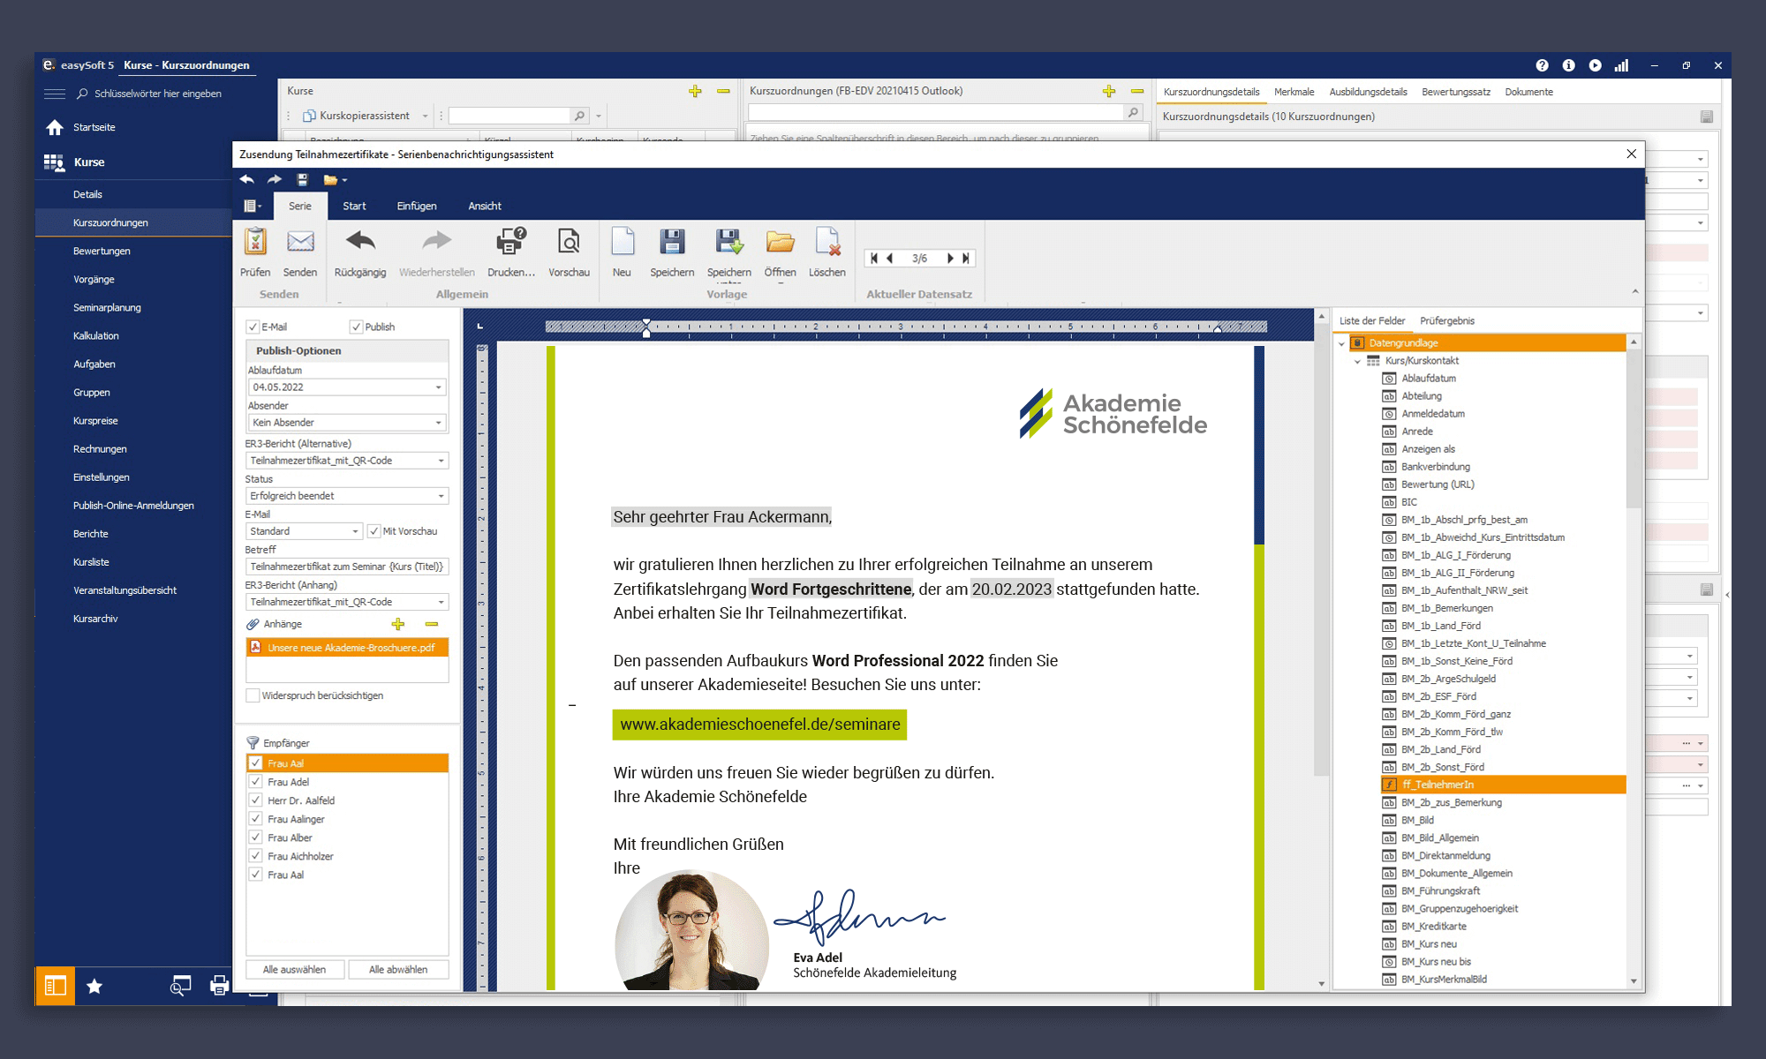Switch to the Ansicht ribbon tab
This screenshot has height=1059, width=1766.
[485, 206]
